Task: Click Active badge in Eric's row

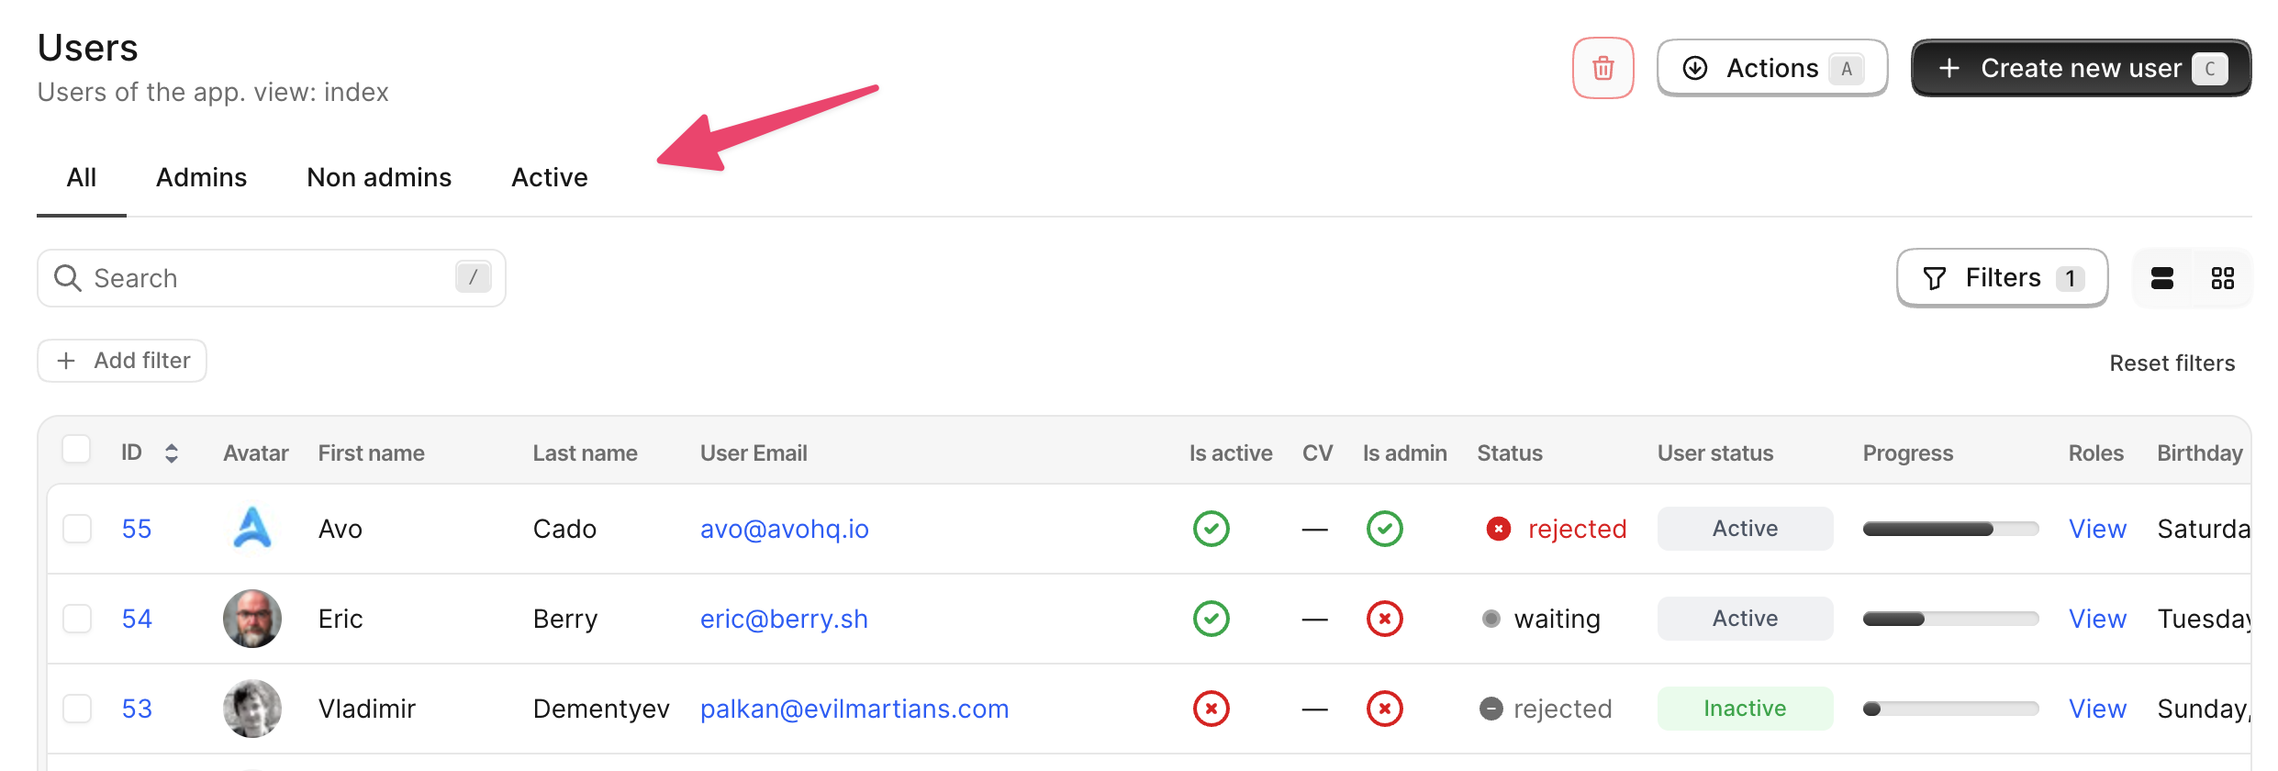Action: coord(1745,619)
